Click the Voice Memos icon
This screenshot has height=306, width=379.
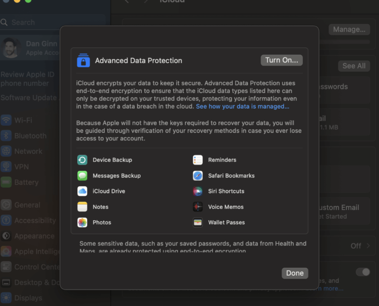click(x=198, y=207)
